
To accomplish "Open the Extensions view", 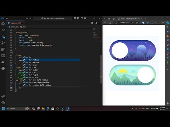I will click(x=3, y=49).
